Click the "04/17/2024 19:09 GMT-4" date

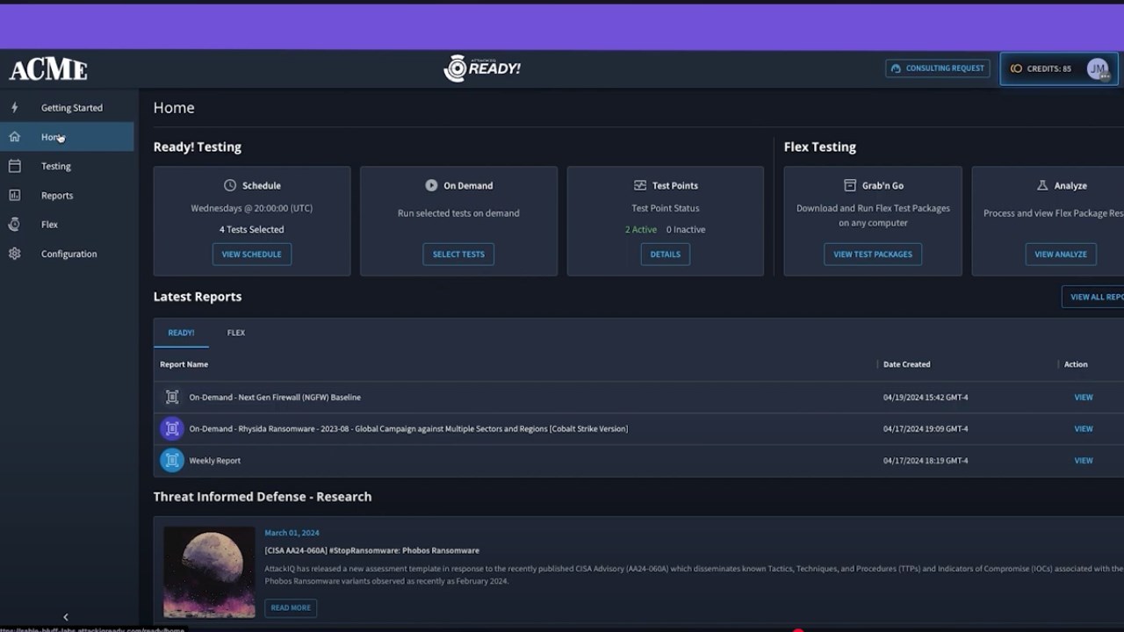pos(926,429)
